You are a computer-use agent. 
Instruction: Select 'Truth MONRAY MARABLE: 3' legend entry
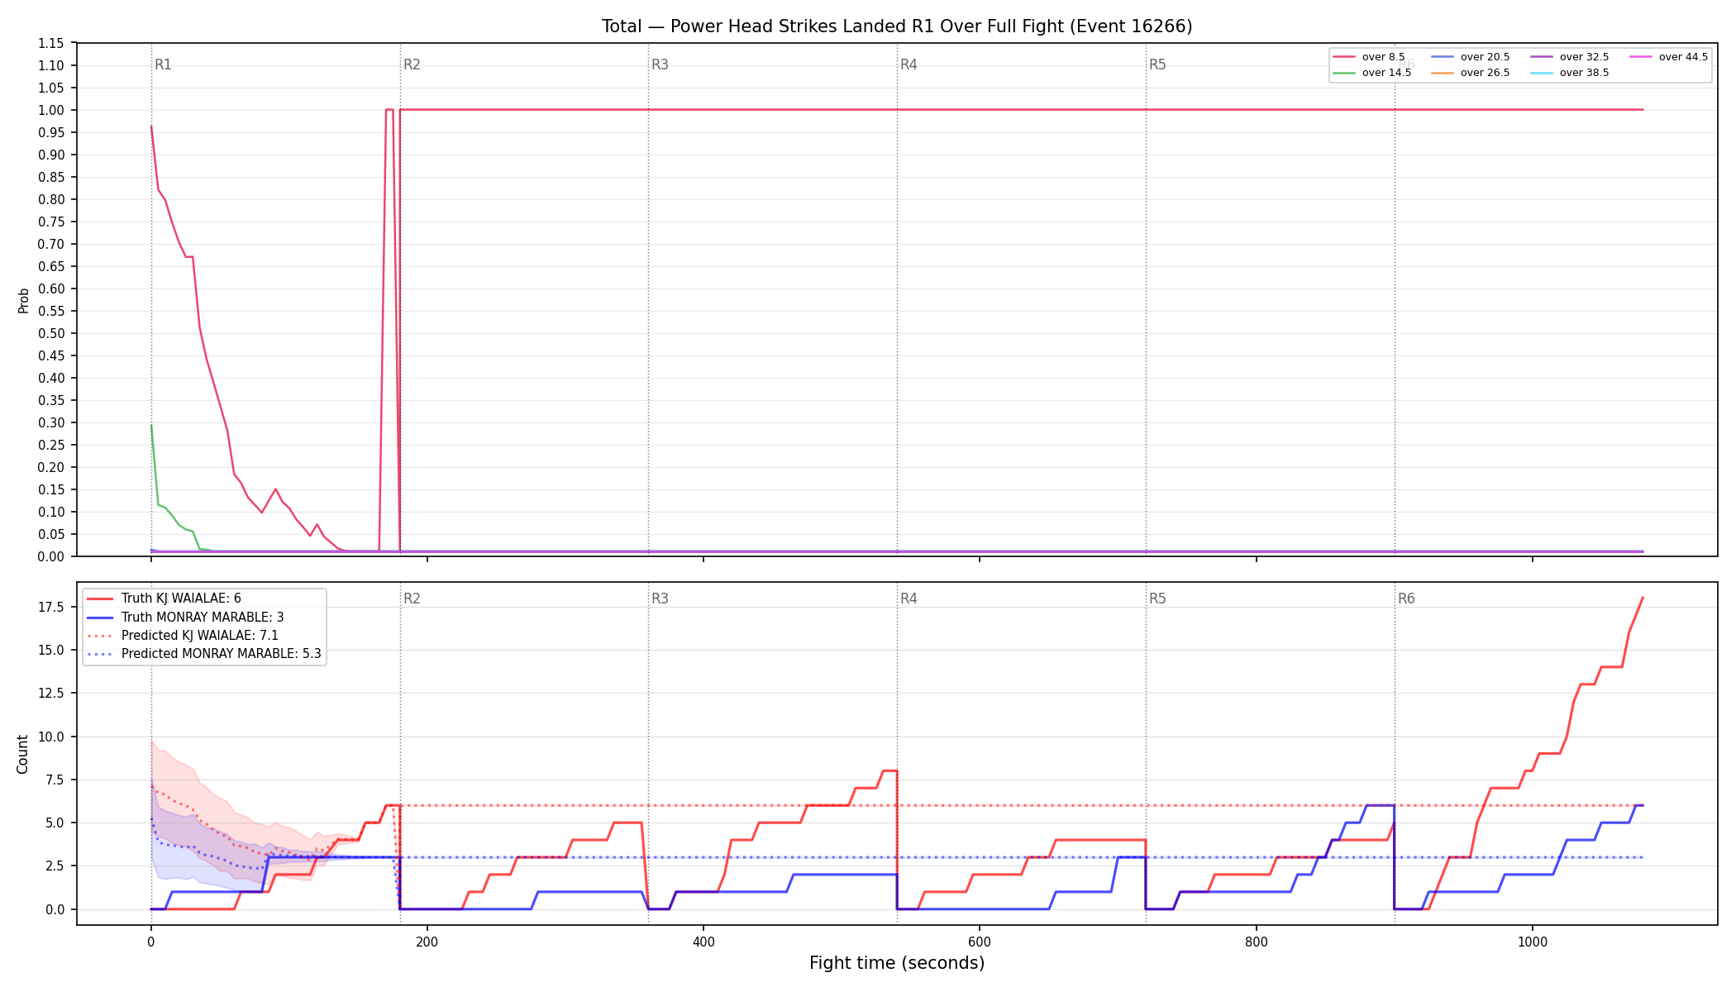[185, 618]
